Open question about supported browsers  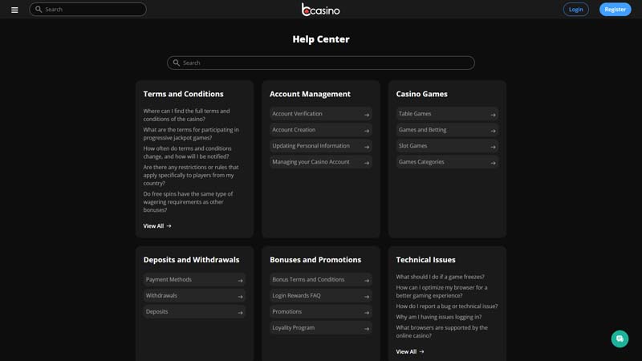click(x=442, y=331)
